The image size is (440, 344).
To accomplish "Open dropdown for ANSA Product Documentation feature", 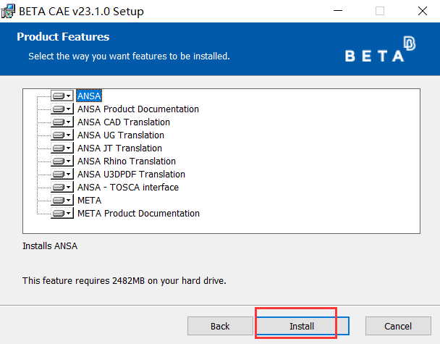I will pyautogui.click(x=62, y=109).
